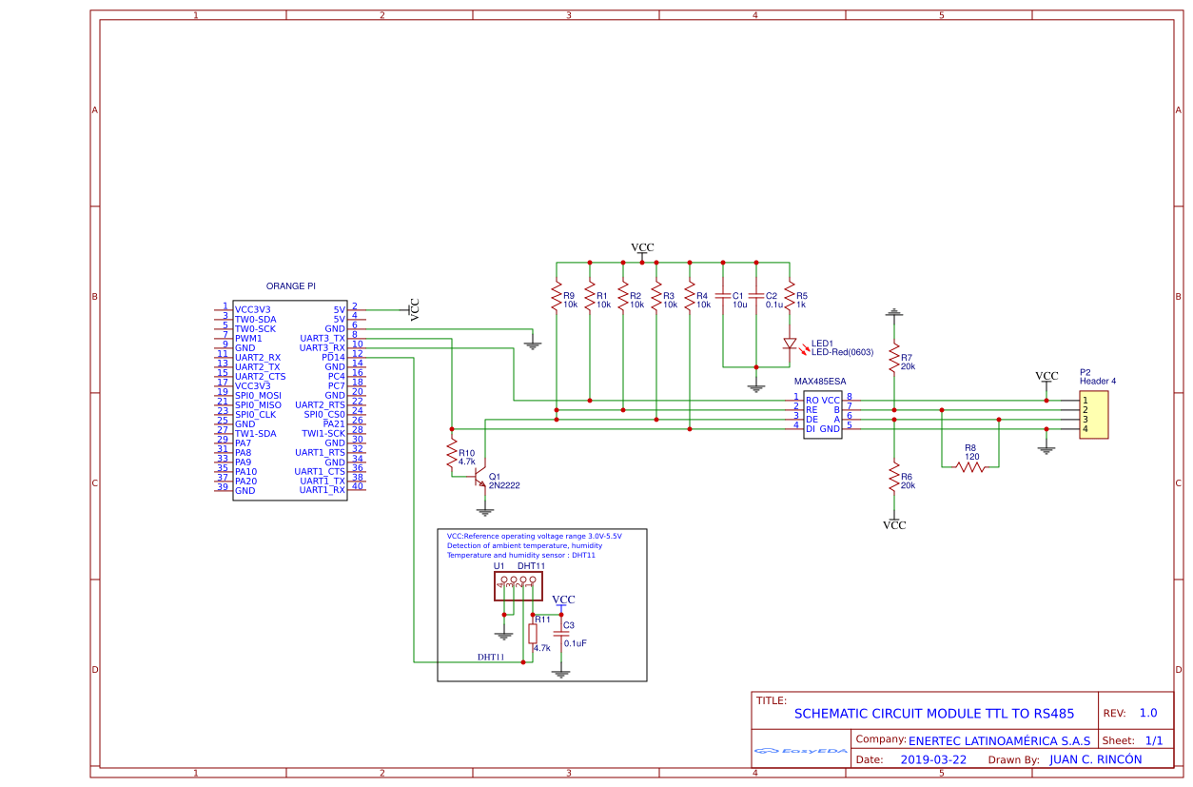Click the Header 4 label text
Screen dimensions: 1193x787
[x=1098, y=382]
